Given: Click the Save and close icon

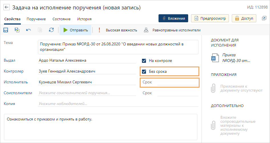Looking at the screenshot, I should pos(17,30).
